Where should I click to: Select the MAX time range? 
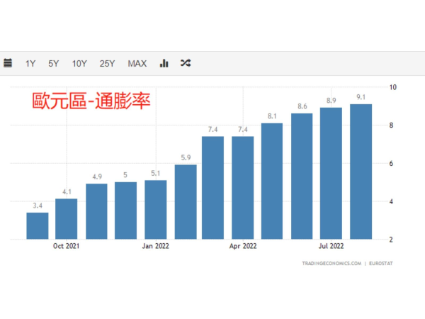pyautogui.click(x=137, y=63)
